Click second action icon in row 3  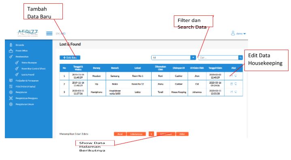(236, 92)
